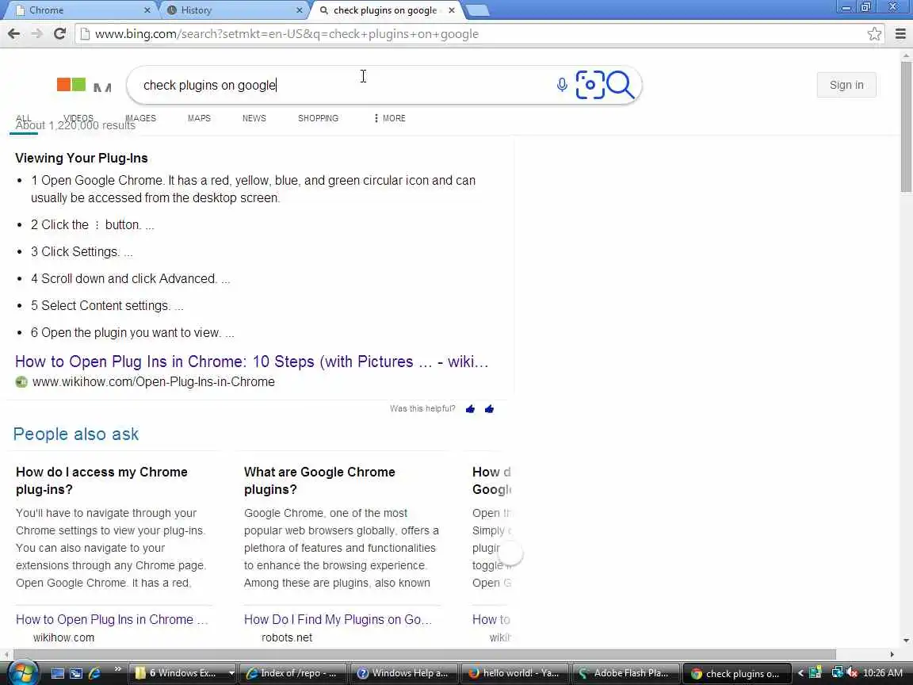Viewport: 913px width, 685px height.
Task: Open How Do I Find My Plugins link
Action: (338, 620)
